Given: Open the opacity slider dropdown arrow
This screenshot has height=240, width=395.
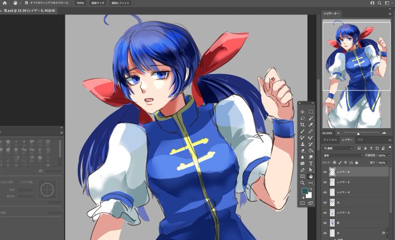Looking at the screenshot, I should click(x=389, y=155).
